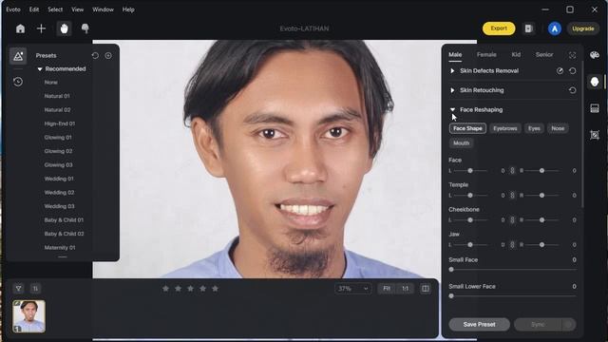Rate the photo three stars
Screen dimensions: 608x342
pos(190,289)
